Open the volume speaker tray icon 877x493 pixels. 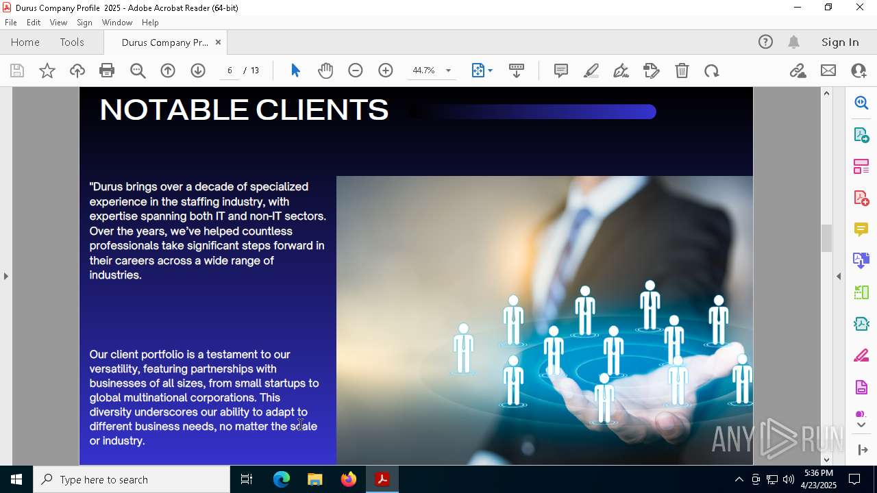pyautogui.click(x=789, y=479)
